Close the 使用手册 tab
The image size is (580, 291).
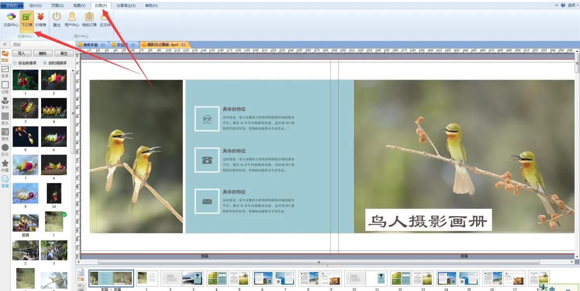103,45
